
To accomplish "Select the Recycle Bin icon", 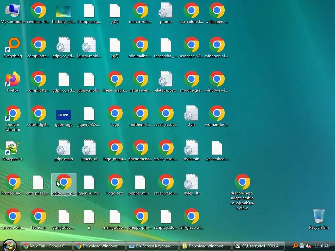I will pyautogui.click(x=319, y=219).
